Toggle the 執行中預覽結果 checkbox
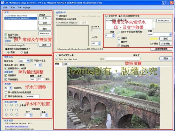The height and width of the screenshot is (131, 175). point(57,55)
